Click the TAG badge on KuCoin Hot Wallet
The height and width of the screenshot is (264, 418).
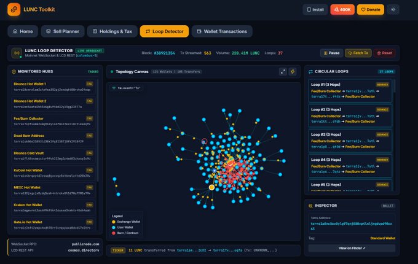point(90,170)
